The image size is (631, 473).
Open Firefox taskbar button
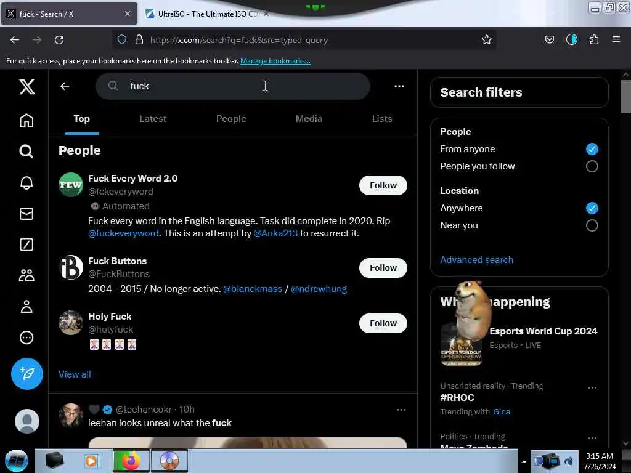(x=131, y=461)
